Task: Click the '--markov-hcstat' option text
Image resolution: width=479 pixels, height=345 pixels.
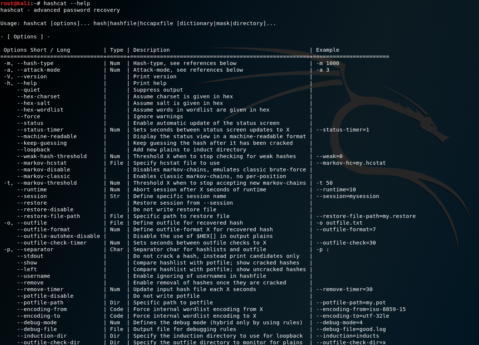Action: (x=42, y=163)
